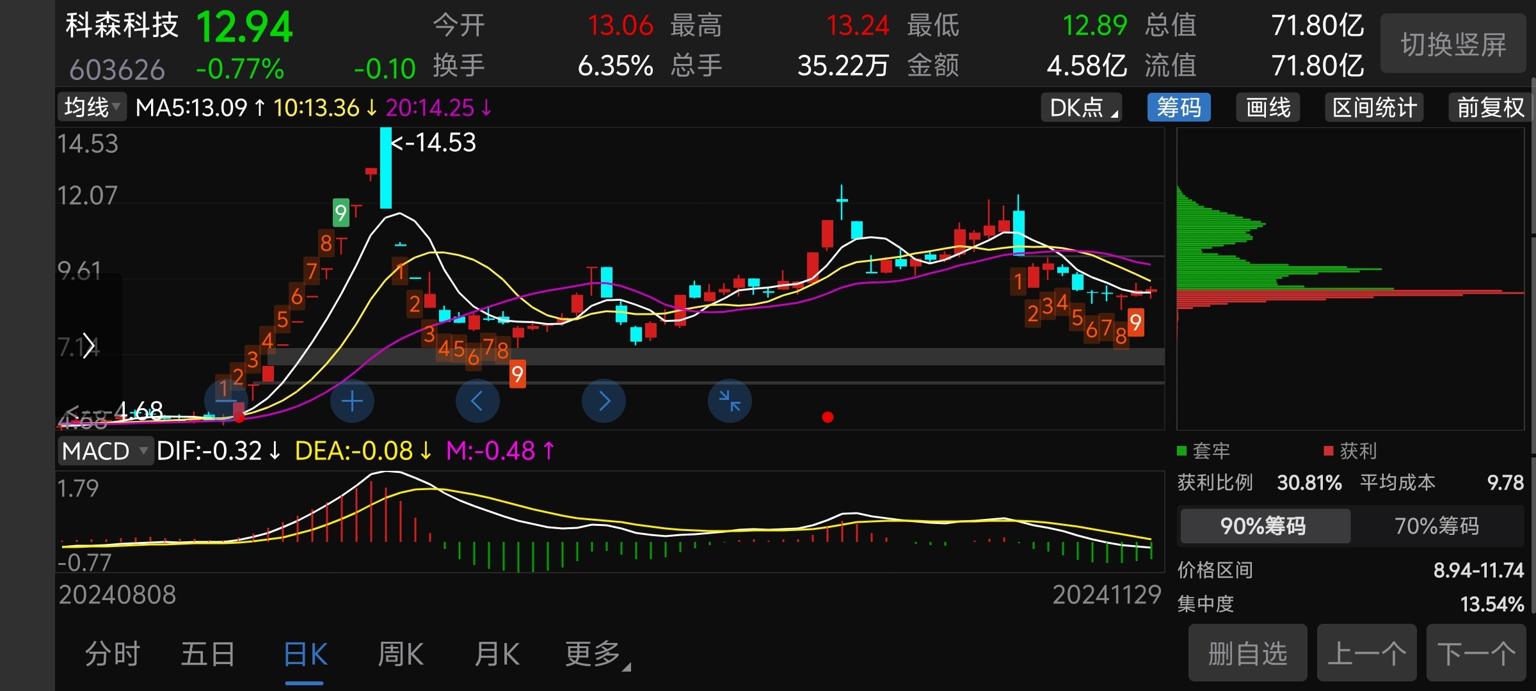Select the 90%筹码 option

[x=1264, y=526]
